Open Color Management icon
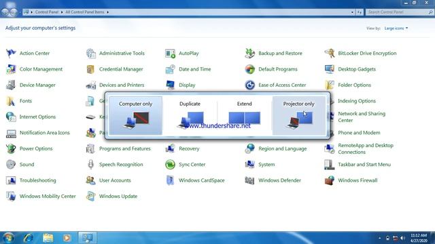435x244 pixels. 11,69
